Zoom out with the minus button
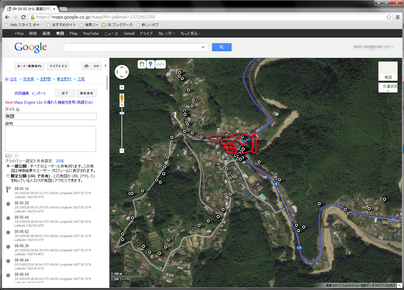The height and width of the screenshot is (290, 404). (x=122, y=151)
